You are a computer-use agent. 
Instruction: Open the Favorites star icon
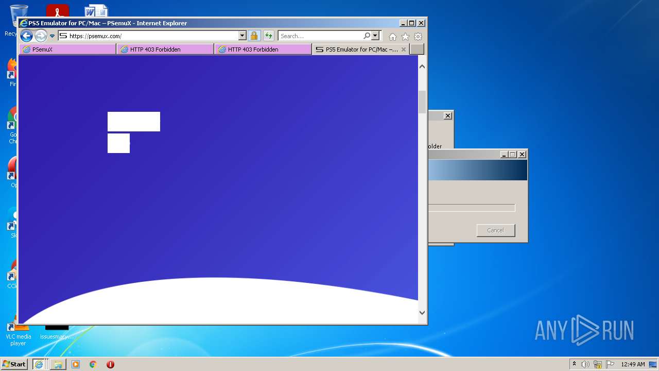tap(405, 37)
